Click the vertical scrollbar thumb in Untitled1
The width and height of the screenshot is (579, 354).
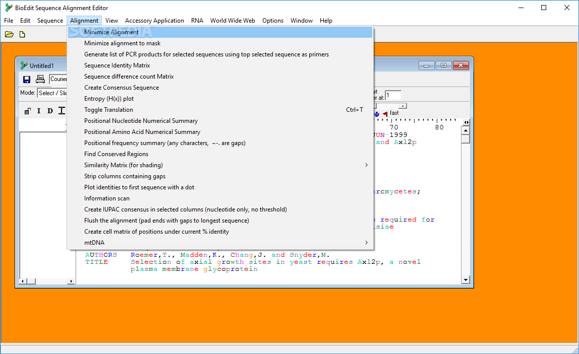click(x=466, y=139)
